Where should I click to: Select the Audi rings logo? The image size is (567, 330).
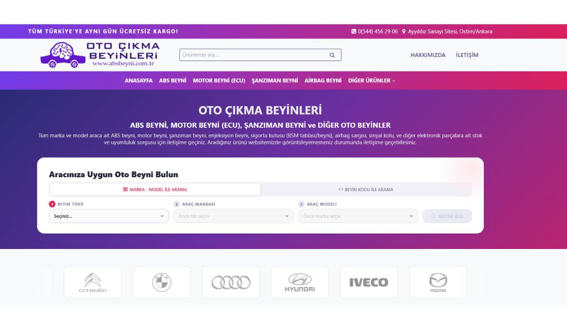pyautogui.click(x=231, y=282)
